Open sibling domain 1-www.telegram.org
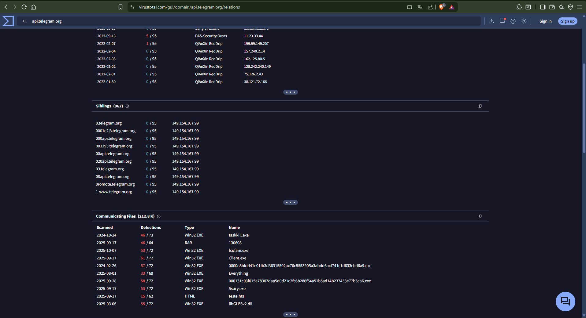The height and width of the screenshot is (318, 586). coord(114,192)
